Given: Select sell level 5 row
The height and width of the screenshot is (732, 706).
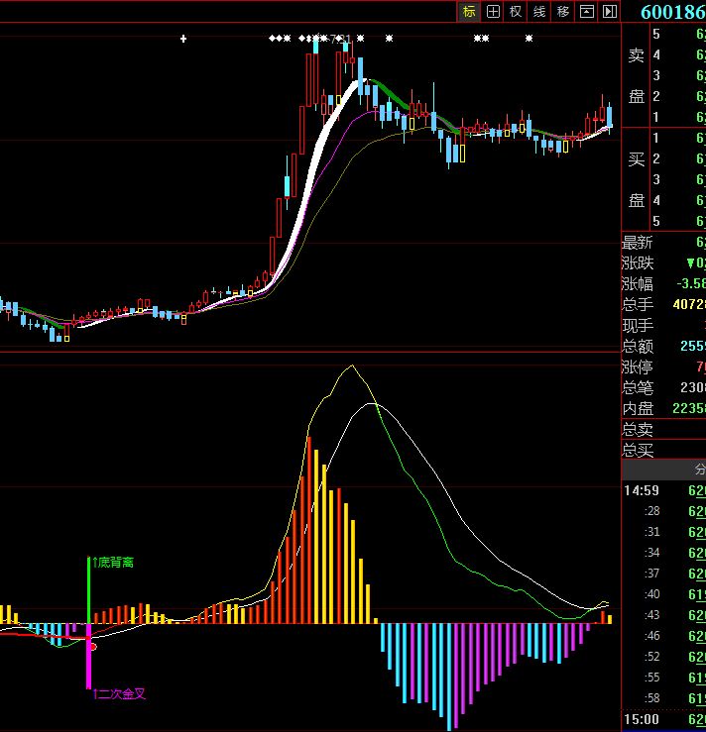Looking at the screenshot, I should (x=678, y=34).
